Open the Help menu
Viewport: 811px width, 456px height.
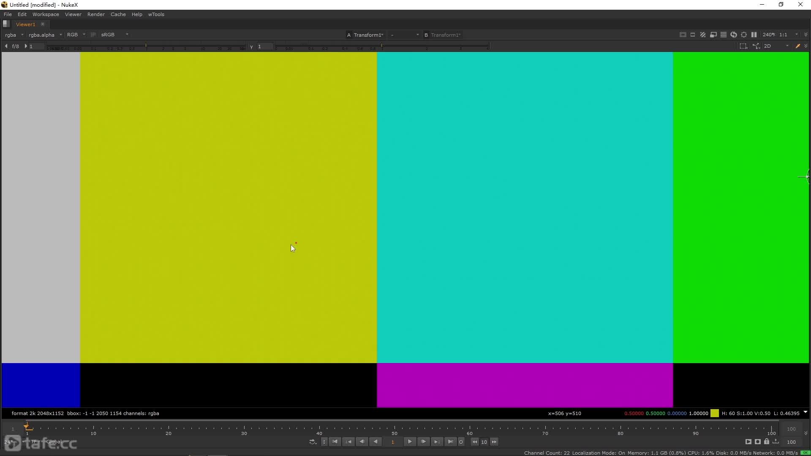point(137,14)
